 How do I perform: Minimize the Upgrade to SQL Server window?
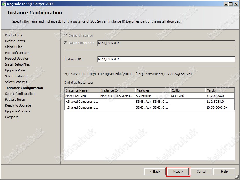226,4
